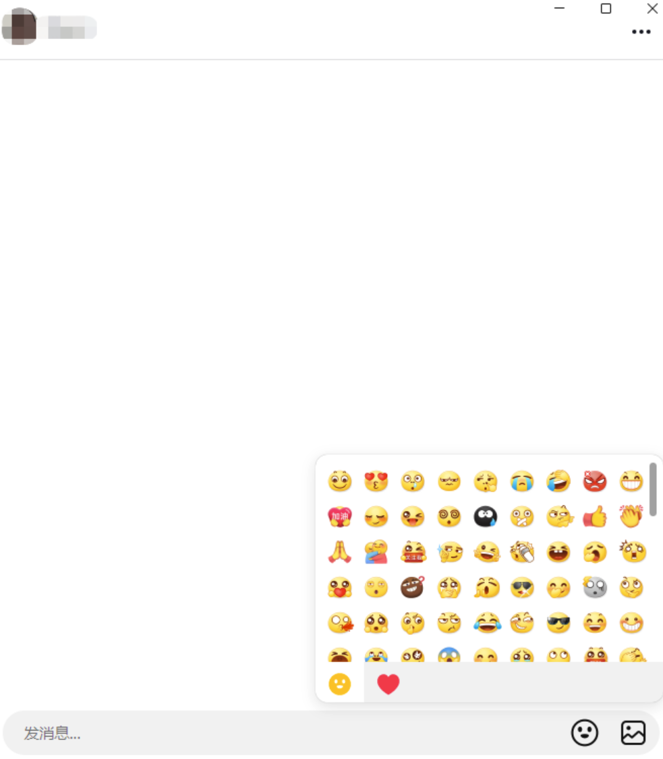This screenshot has height=759, width=663.
Task: Choose the loudly crying blue tears emoji
Action: [x=522, y=481]
